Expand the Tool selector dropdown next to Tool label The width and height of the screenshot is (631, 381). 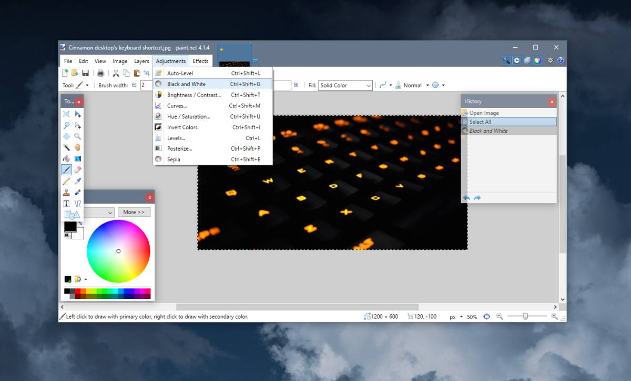[x=87, y=84]
